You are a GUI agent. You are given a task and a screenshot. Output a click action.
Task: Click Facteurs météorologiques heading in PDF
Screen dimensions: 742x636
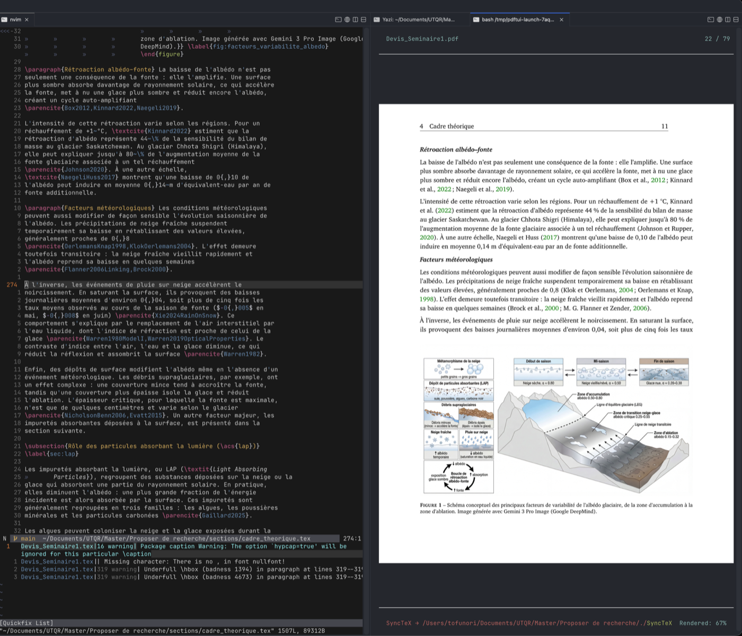pyautogui.click(x=456, y=259)
